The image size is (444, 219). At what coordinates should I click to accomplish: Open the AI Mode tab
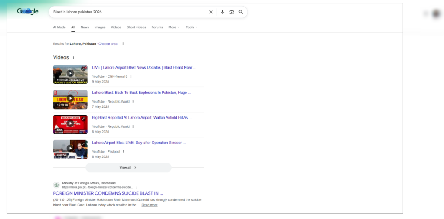pyautogui.click(x=59, y=27)
